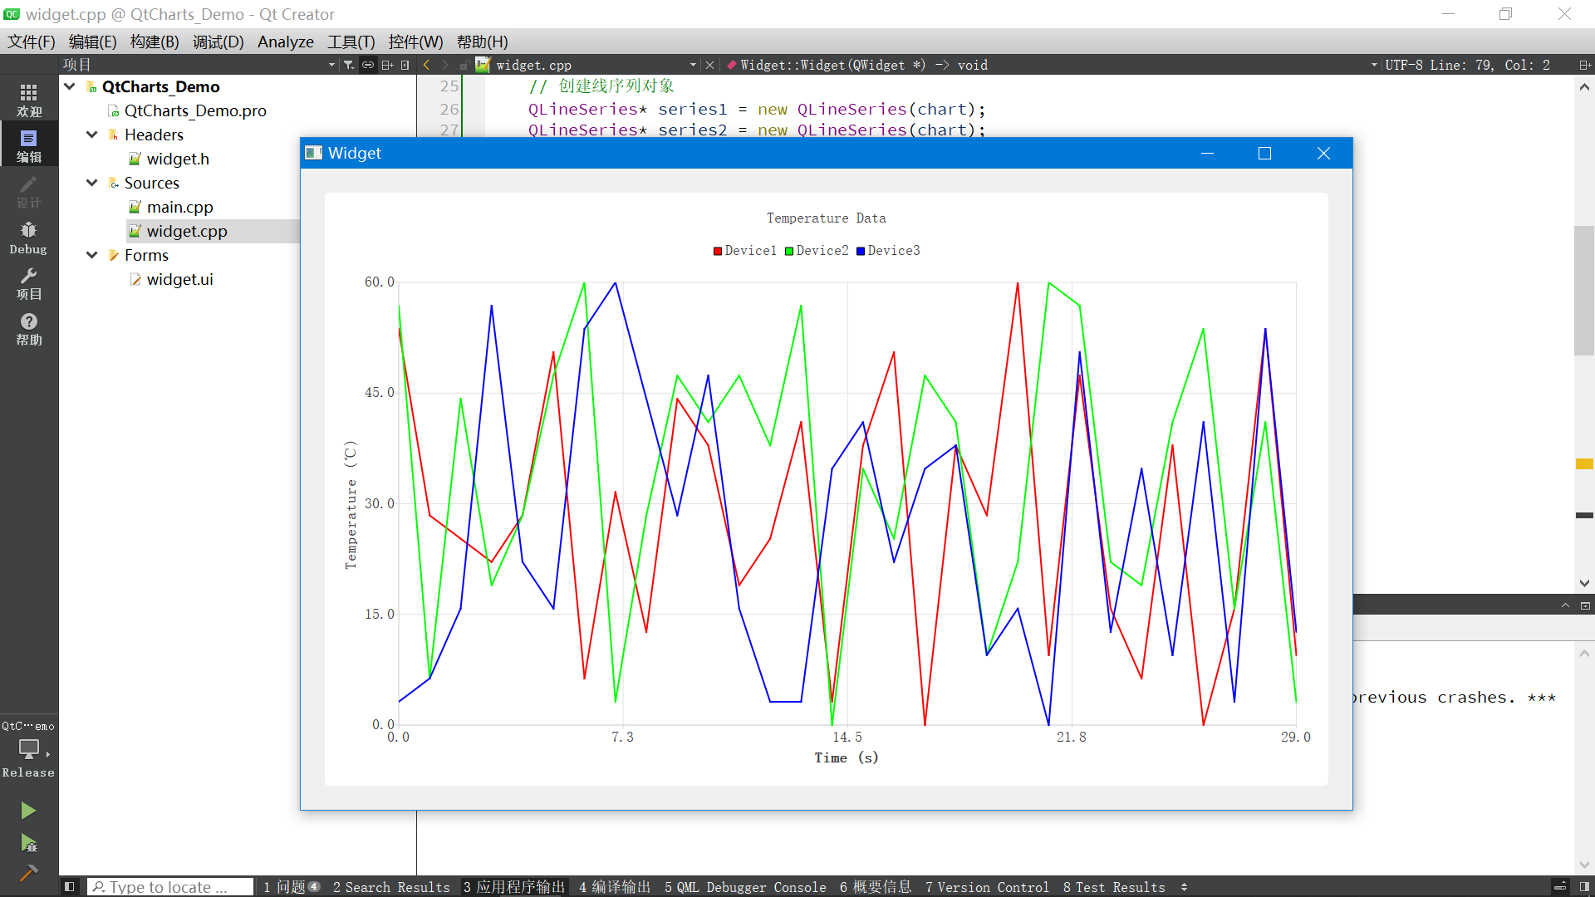This screenshot has width=1595, height=897.
Task: Open the Debug mode icon
Action: (28, 238)
